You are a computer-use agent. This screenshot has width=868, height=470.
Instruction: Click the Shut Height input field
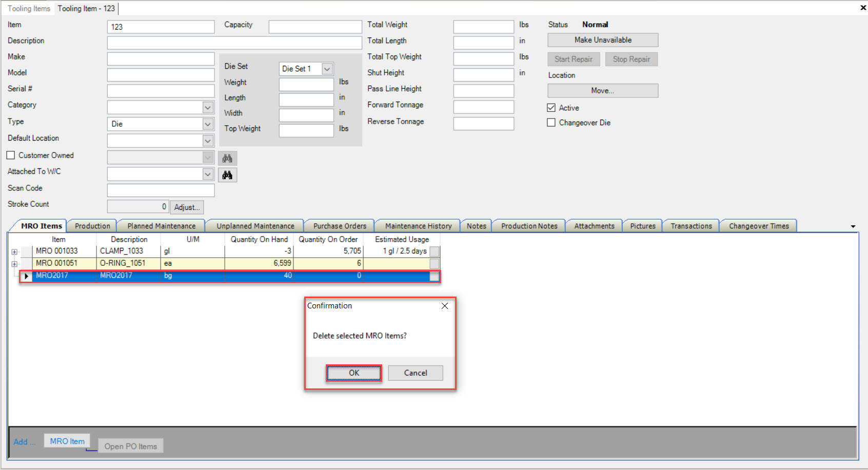(x=483, y=75)
